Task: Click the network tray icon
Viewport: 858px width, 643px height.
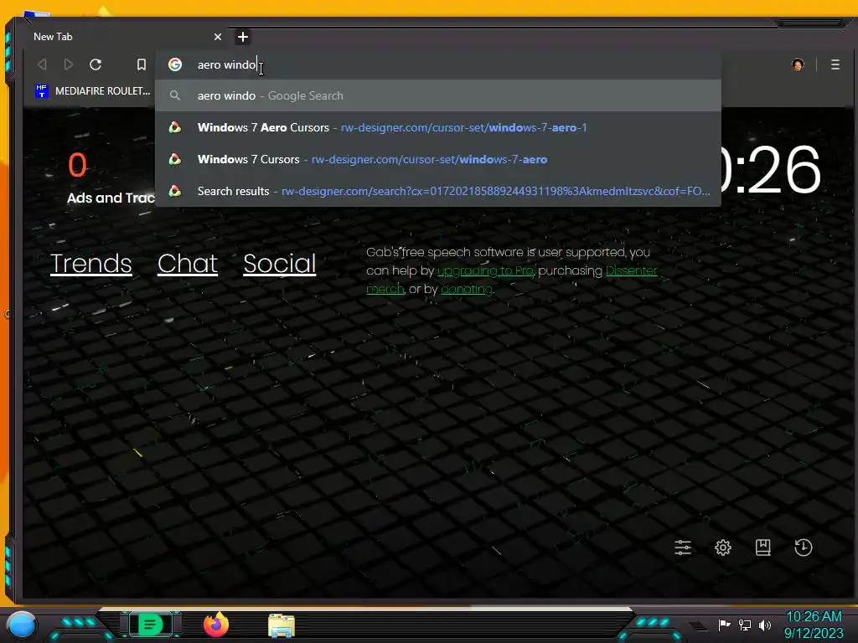Action: pyautogui.click(x=745, y=625)
